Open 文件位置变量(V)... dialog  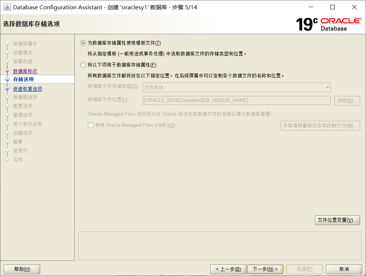click(337, 220)
